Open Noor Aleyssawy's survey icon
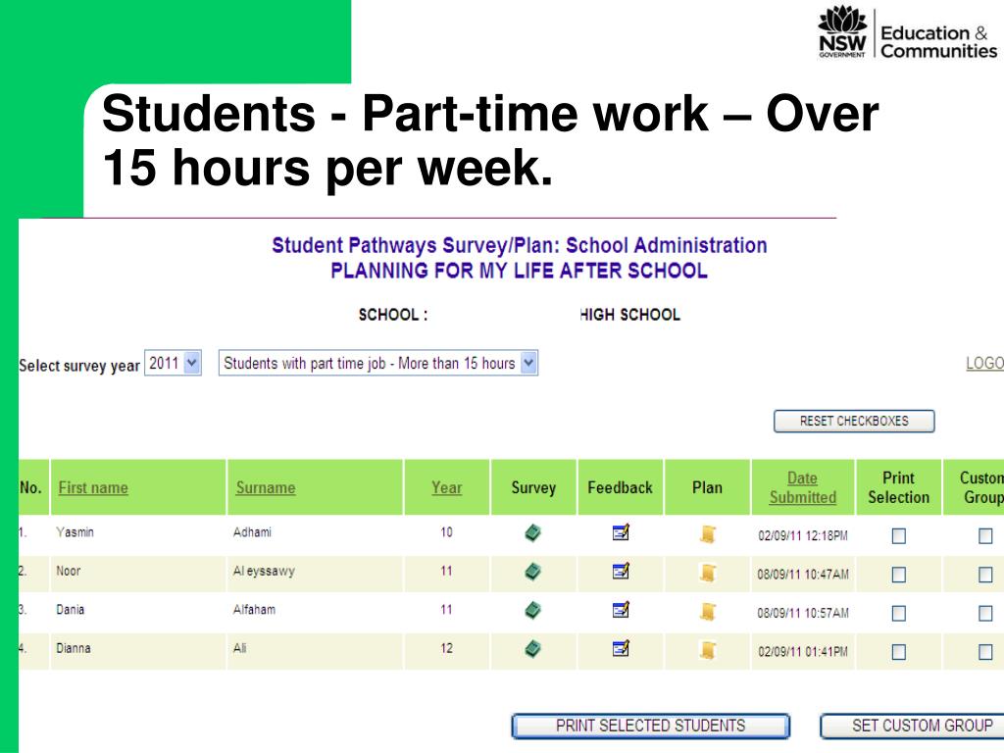The image size is (1004, 753). pos(532,572)
